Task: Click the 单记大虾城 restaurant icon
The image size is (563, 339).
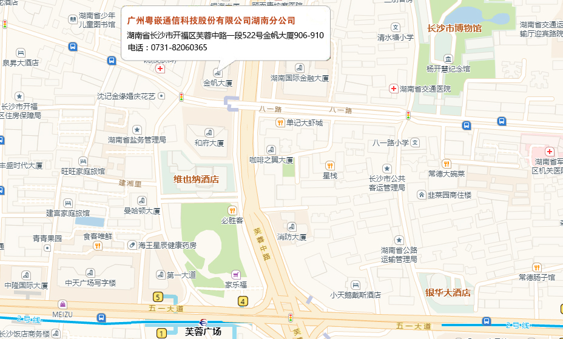Action: click(280, 123)
